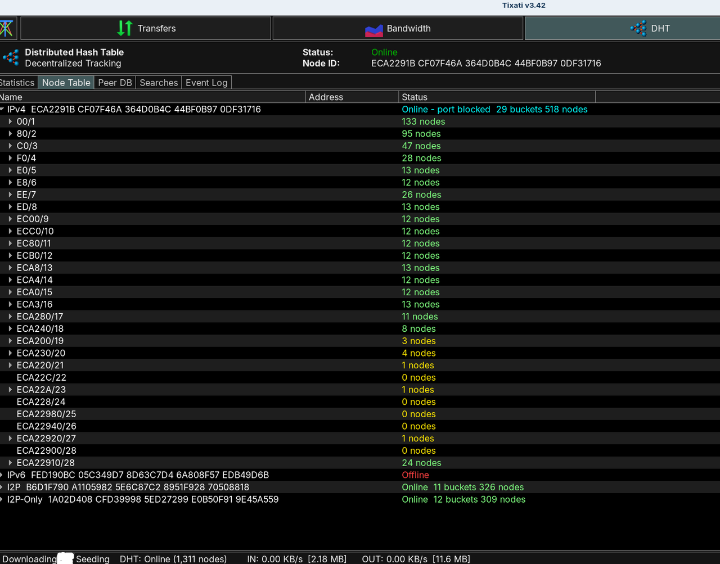Image resolution: width=720 pixels, height=564 pixels.
Task: Expand the ECB0/12 bucket
Action: (x=10, y=255)
